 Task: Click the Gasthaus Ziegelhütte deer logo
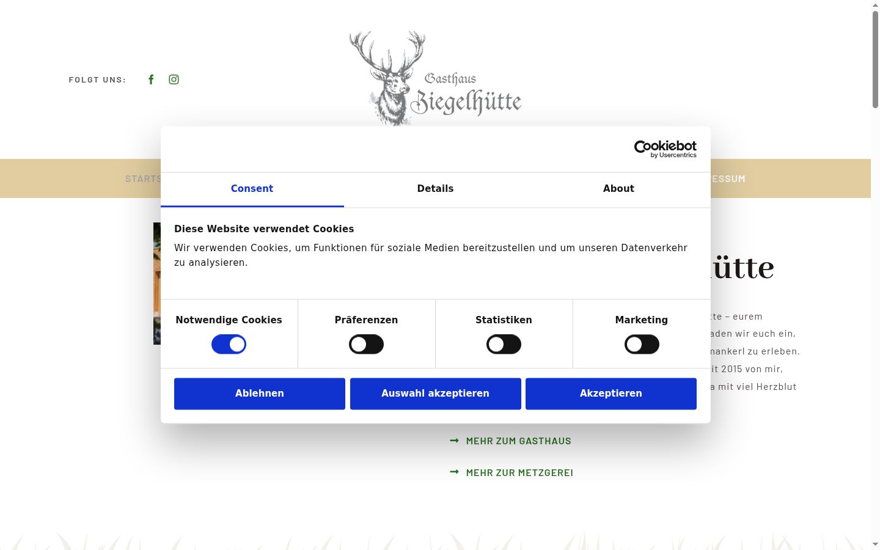435,78
